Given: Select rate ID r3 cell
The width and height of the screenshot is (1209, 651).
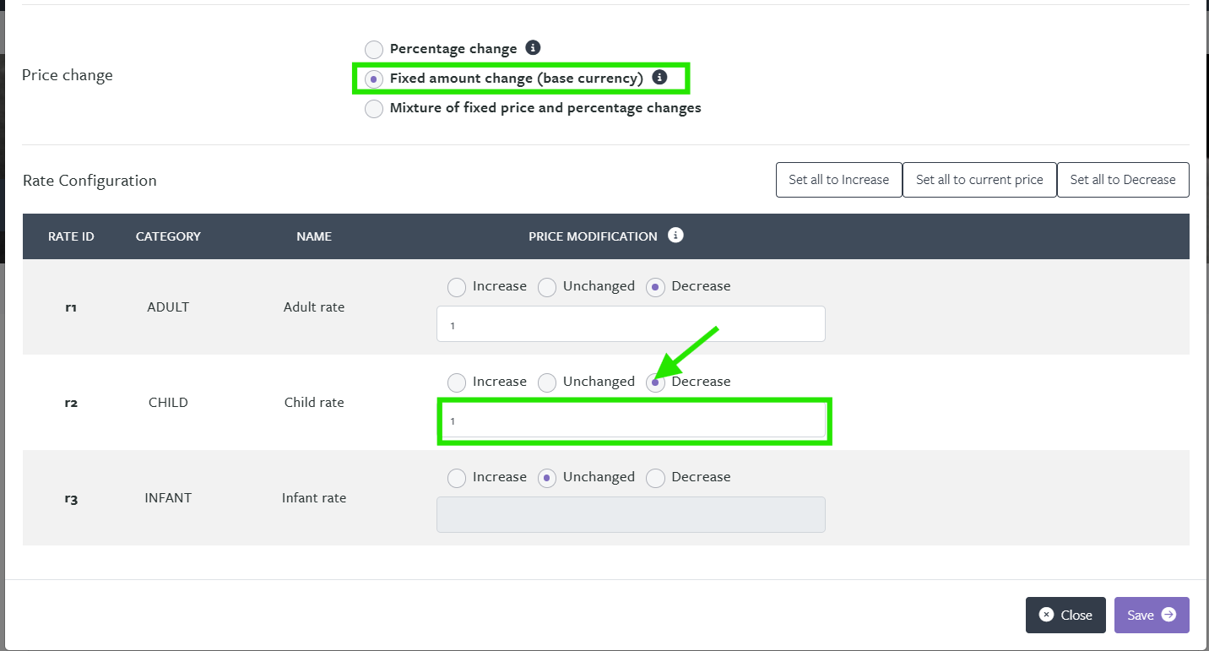Looking at the screenshot, I should click(x=71, y=498).
